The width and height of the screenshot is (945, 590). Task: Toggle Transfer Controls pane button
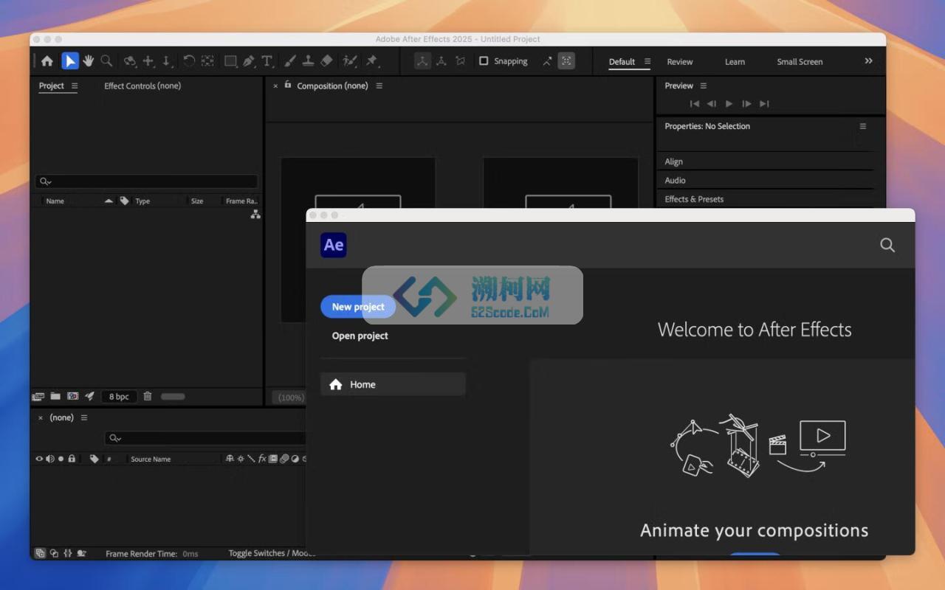point(54,553)
